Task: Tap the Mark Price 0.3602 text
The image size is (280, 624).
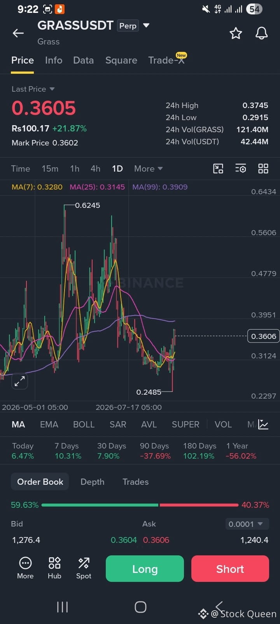Action: [45, 143]
